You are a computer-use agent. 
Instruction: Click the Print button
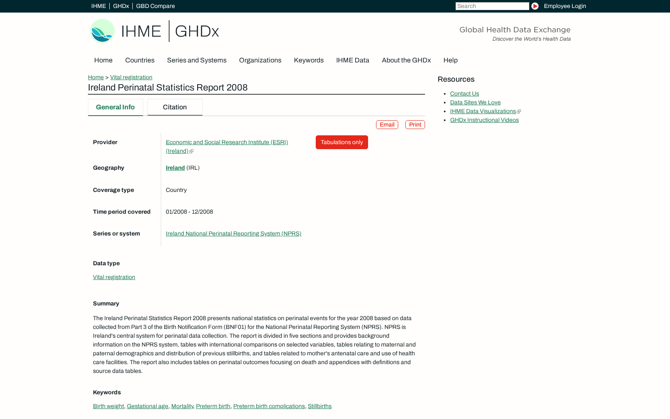(x=415, y=124)
